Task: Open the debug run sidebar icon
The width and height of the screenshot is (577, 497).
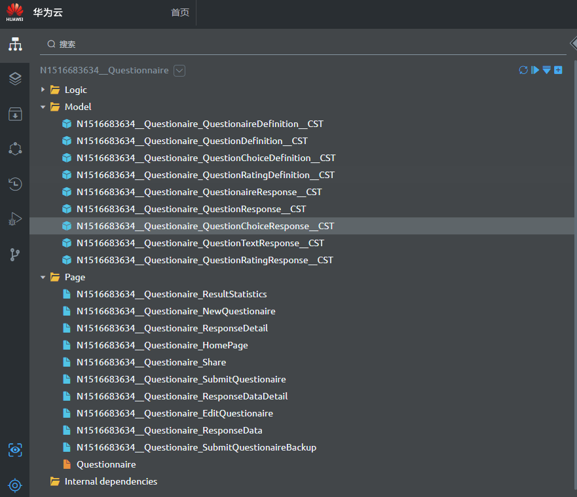Action: 15,219
